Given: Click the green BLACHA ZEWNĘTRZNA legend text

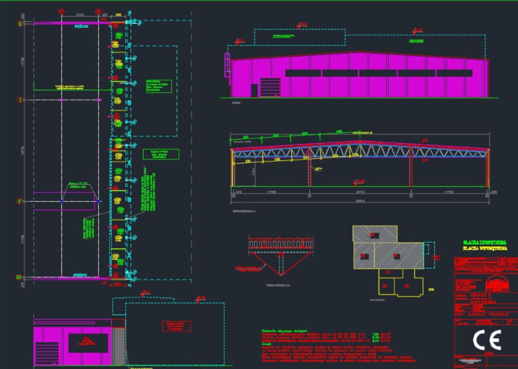Looking at the screenshot, I should [485, 242].
